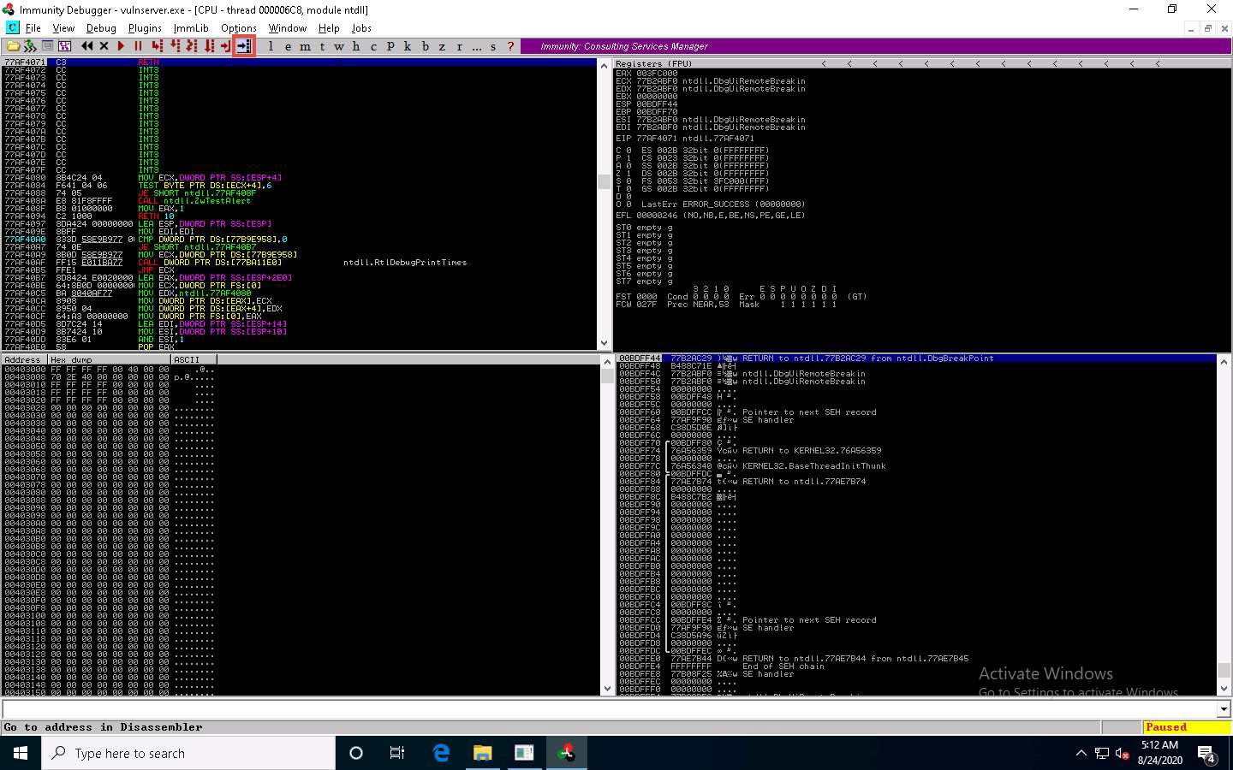Select the CALL ntdll.ZwTestAlert instruction row
1233x770 pixels.
pos(299,201)
